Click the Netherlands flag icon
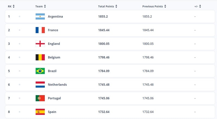 click(x=40, y=85)
